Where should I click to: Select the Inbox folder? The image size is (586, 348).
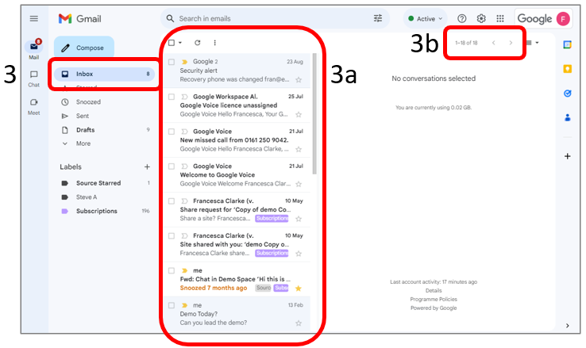point(104,74)
